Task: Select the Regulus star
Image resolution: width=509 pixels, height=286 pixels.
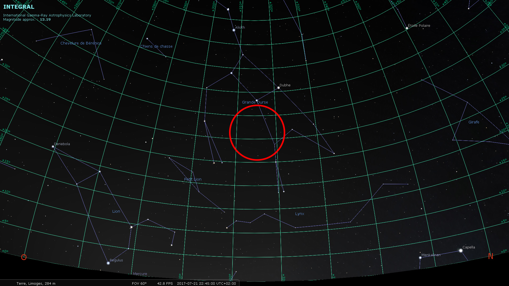Action: pos(108,263)
